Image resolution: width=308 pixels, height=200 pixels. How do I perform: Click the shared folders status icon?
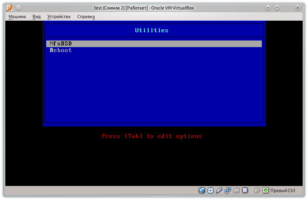(236, 190)
